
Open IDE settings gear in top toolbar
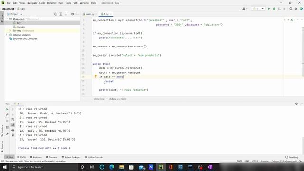[x=296, y=9]
